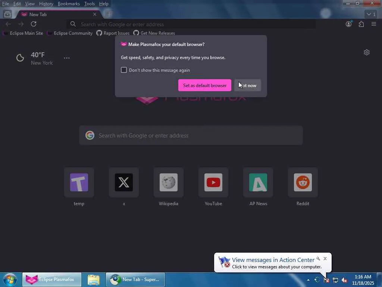Open the History menu

[46, 4]
